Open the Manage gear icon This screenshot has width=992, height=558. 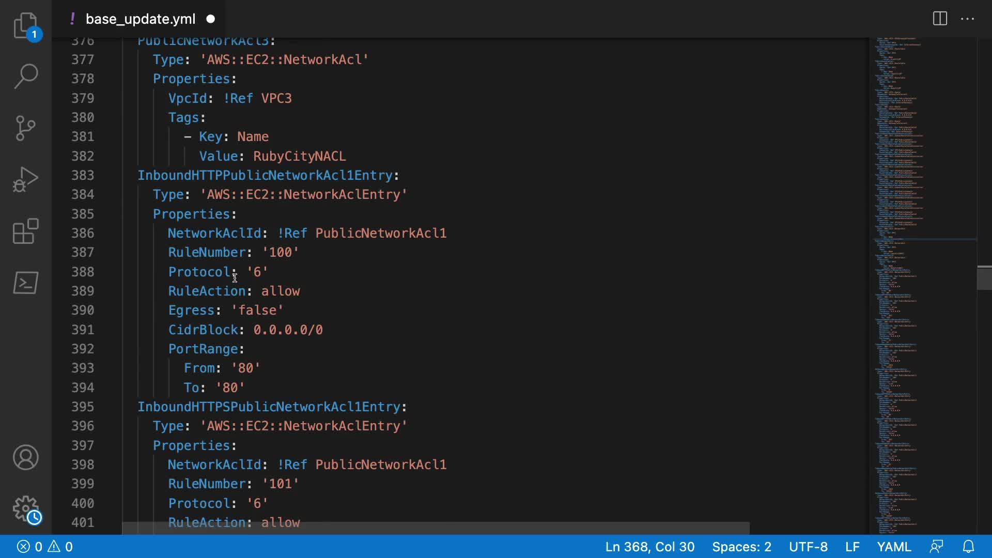tap(25, 509)
